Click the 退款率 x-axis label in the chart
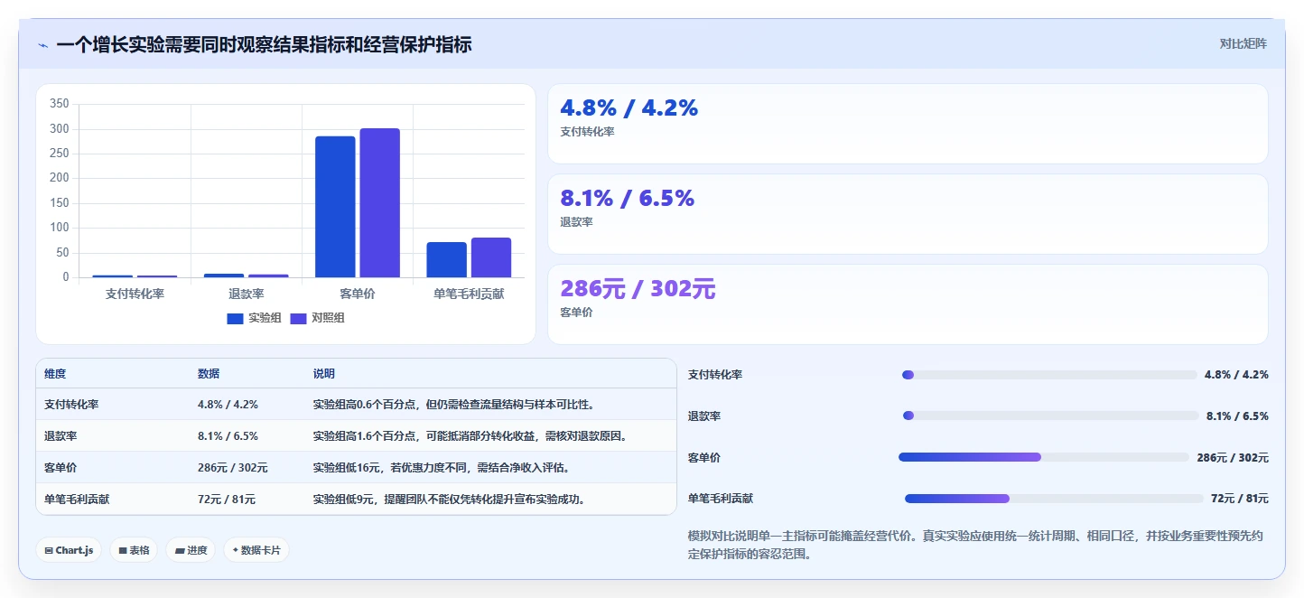 coord(246,294)
